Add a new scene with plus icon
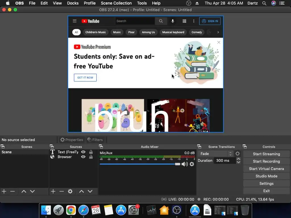 pos(4,191)
